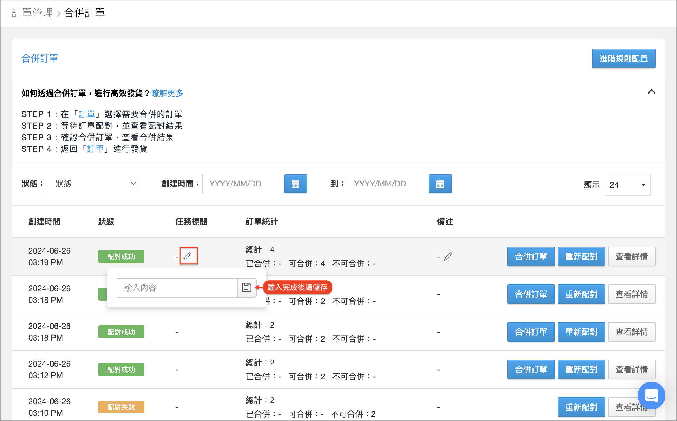
Task: Click the 輸入內容 task title input
Action: tap(177, 288)
